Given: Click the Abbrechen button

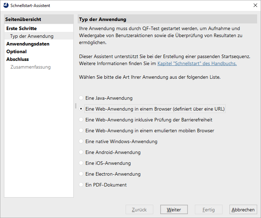Looking at the screenshot, I should 243,210.
